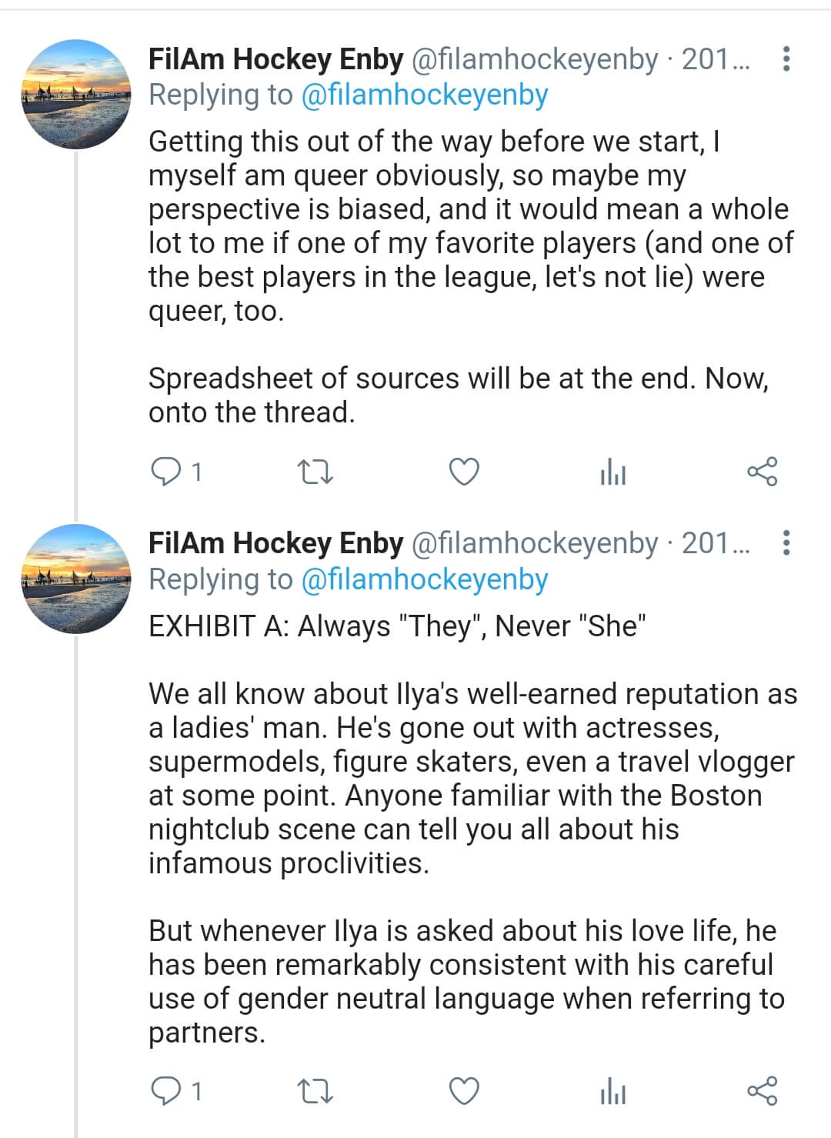
Task: View analytics for the first tweet
Action: (x=613, y=472)
